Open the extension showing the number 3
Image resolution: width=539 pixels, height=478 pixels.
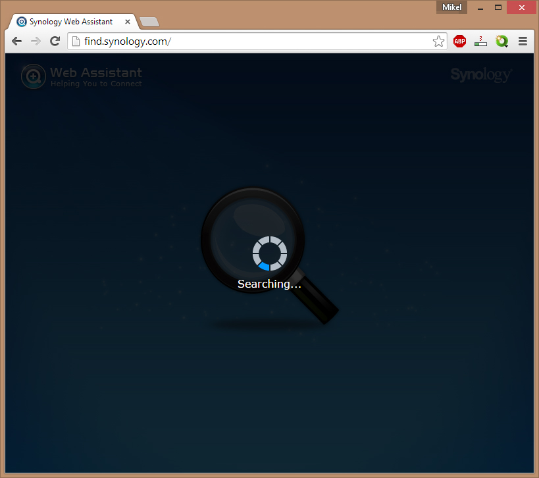point(480,41)
